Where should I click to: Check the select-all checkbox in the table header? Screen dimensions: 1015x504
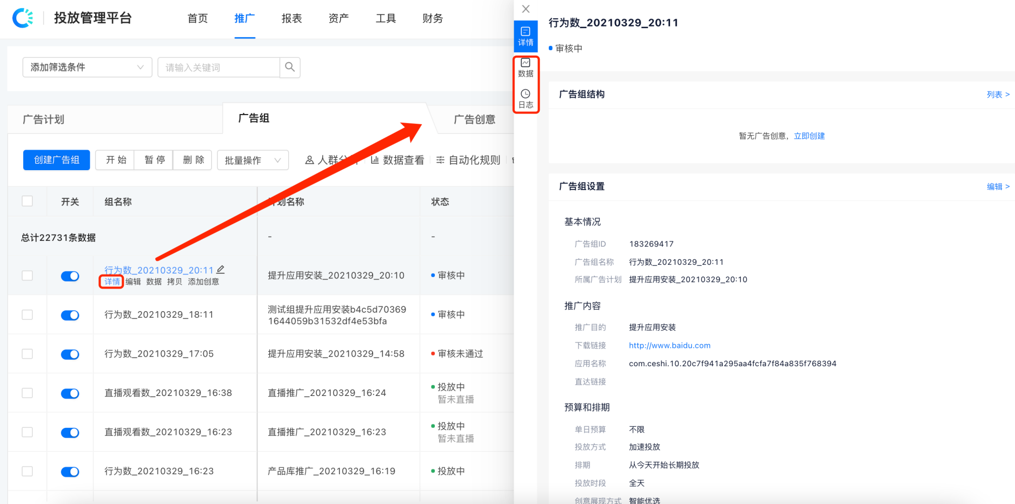(x=27, y=200)
